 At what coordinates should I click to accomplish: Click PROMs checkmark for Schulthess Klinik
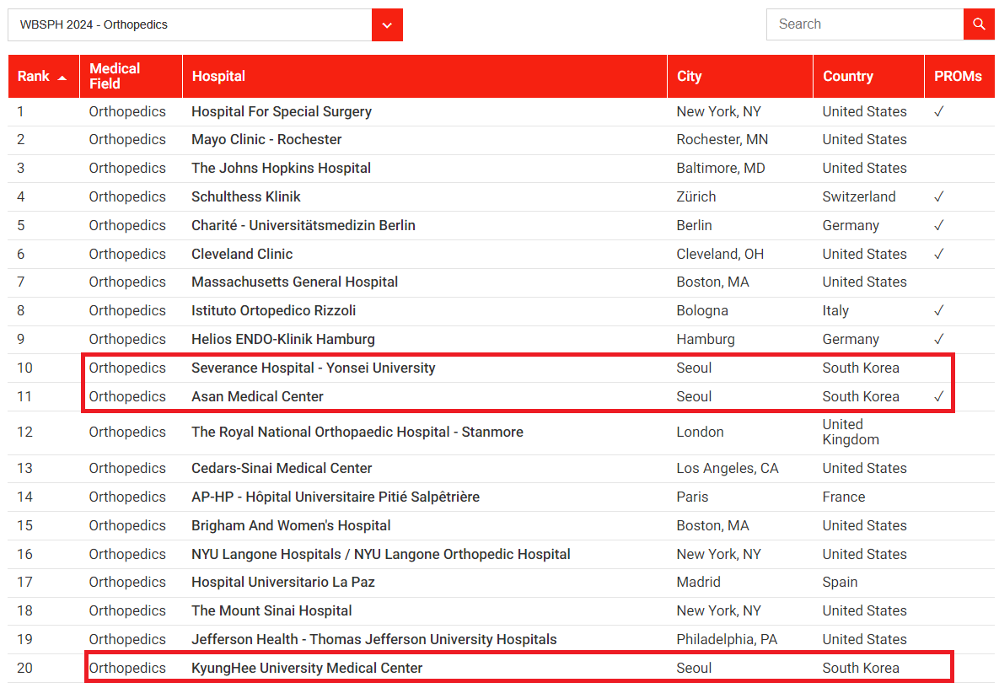(938, 196)
